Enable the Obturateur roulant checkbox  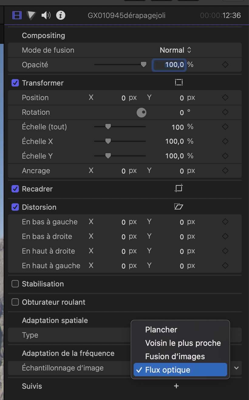coord(15,302)
